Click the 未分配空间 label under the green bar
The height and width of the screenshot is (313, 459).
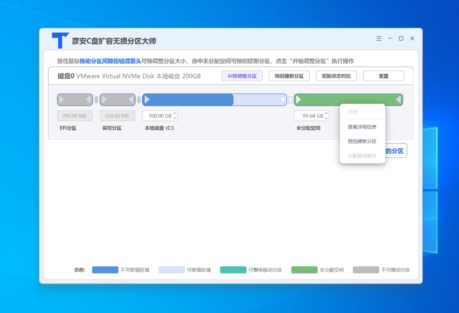click(309, 128)
